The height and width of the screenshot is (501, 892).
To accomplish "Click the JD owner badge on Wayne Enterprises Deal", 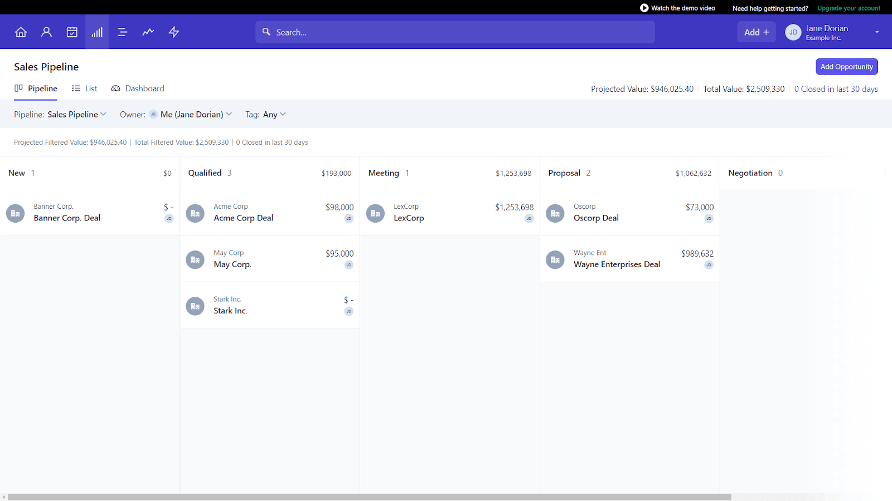I will pos(709,265).
